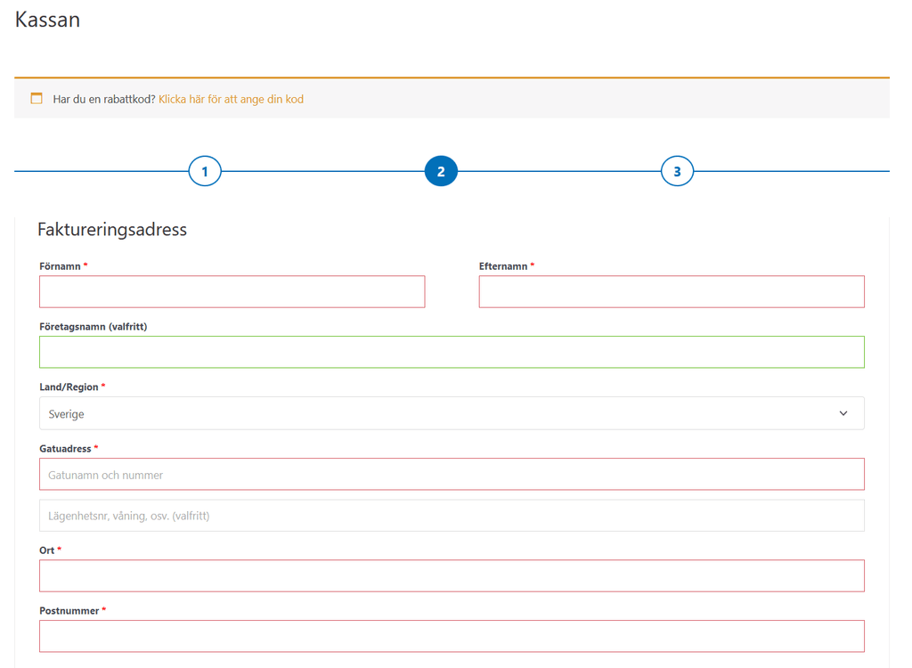The image size is (912, 668).
Task: Click the Gatuadress label
Action: 66,448
